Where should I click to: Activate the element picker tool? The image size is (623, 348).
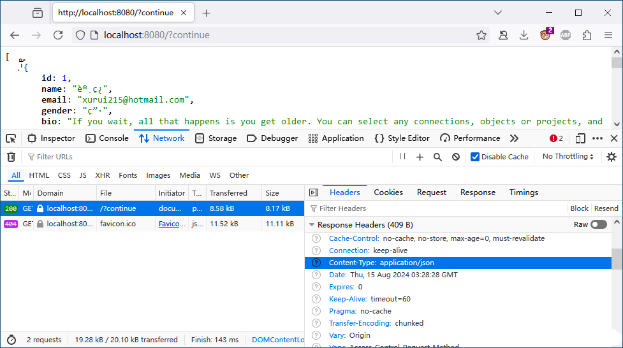(x=11, y=138)
